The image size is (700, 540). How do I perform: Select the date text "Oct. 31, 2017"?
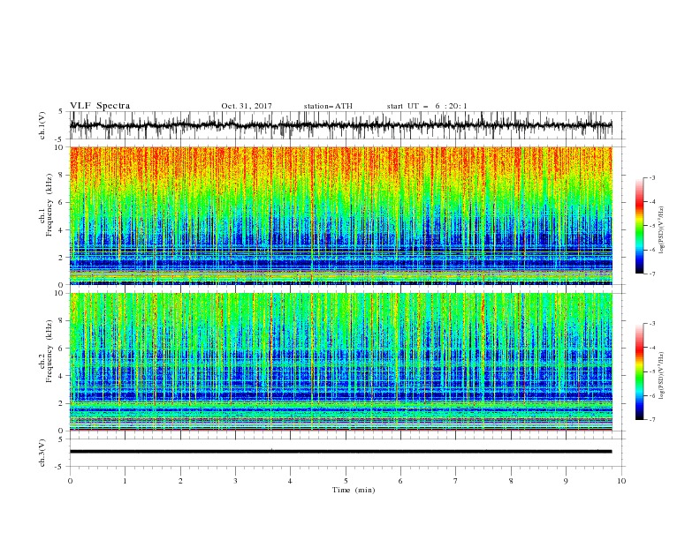tap(247, 106)
